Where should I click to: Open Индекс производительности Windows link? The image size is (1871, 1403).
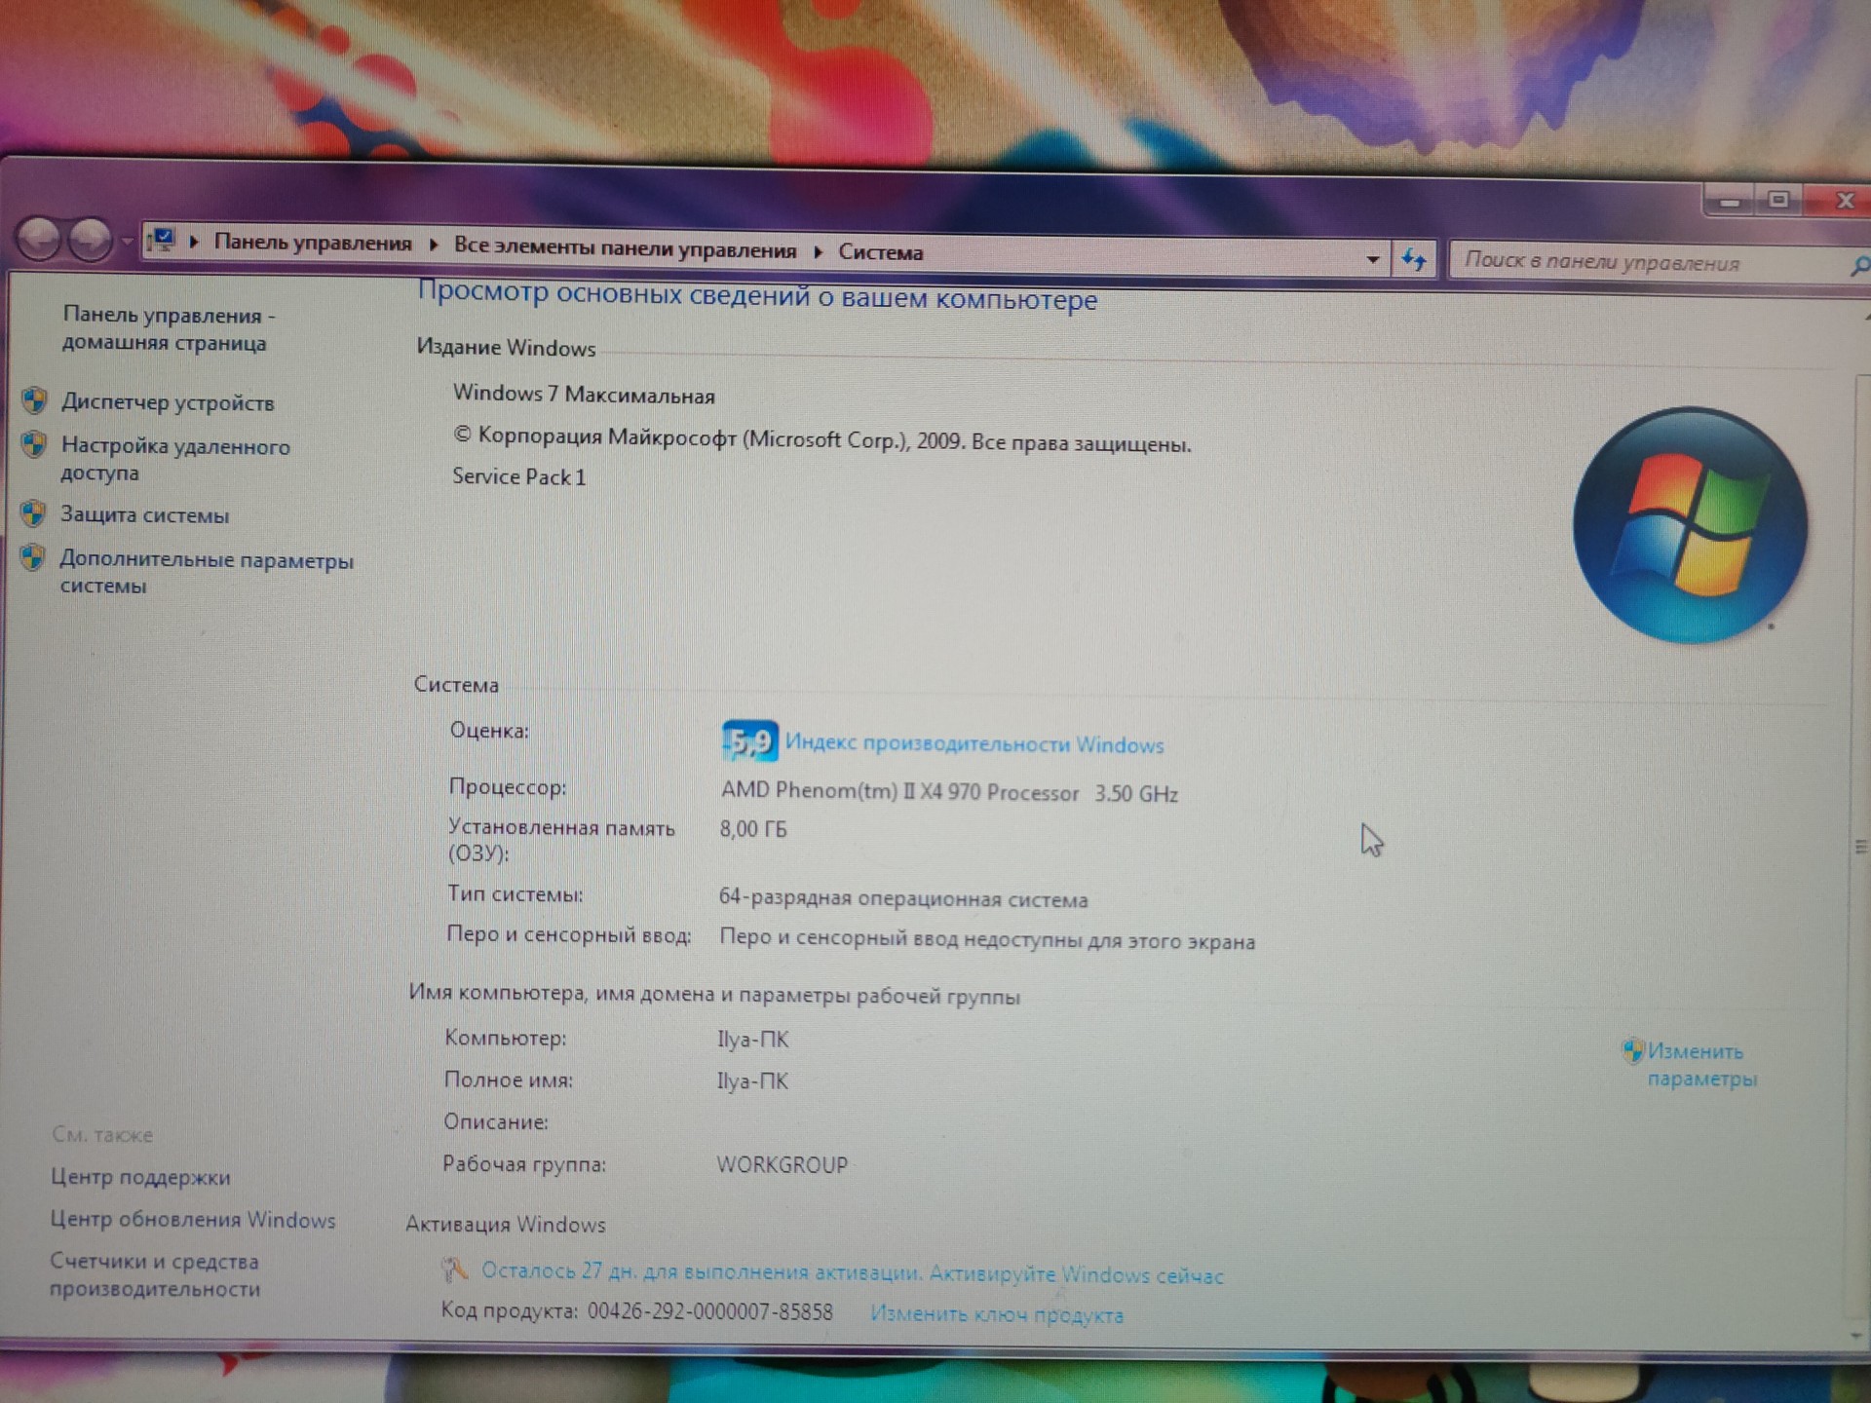(x=974, y=744)
